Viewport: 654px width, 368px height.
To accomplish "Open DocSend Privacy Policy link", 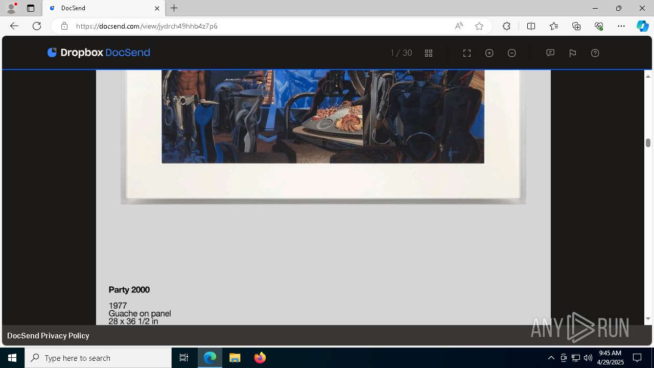I will click(x=48, y=336).
